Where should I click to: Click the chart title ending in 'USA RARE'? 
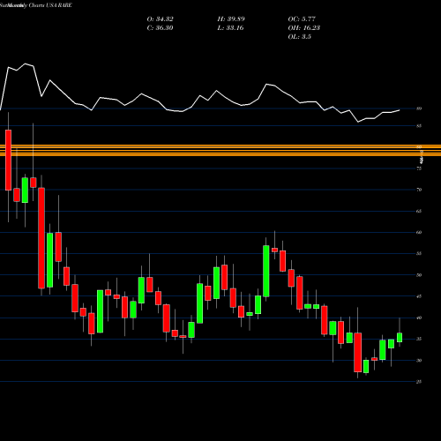pos(36,5)
